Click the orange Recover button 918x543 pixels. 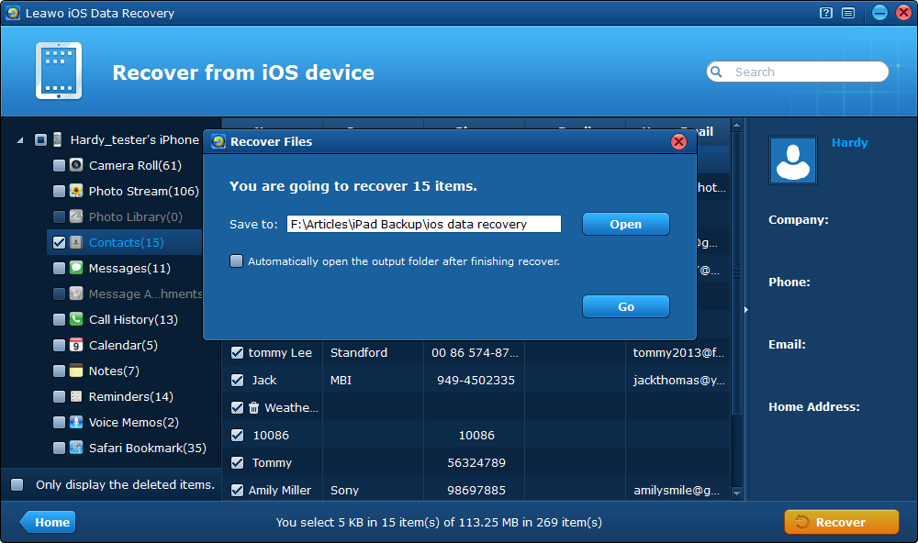tap(841, 522)
